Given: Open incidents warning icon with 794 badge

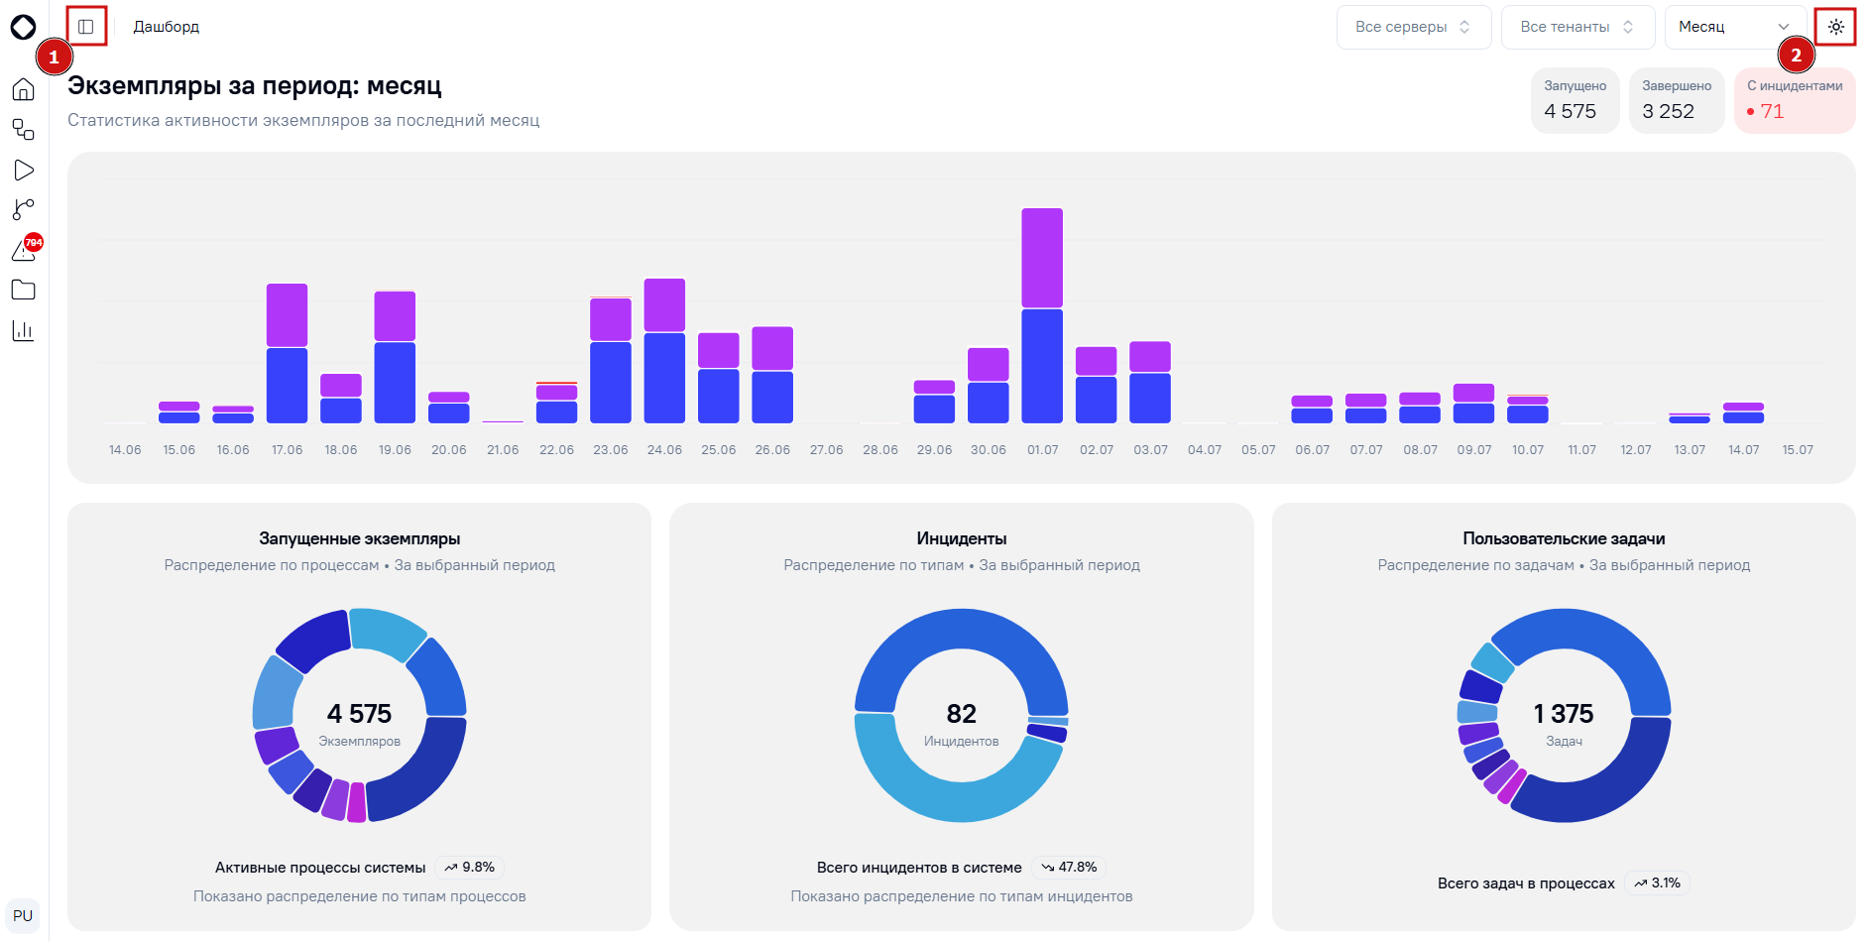Looking at the screenshot, I should [x=25, y=249].
